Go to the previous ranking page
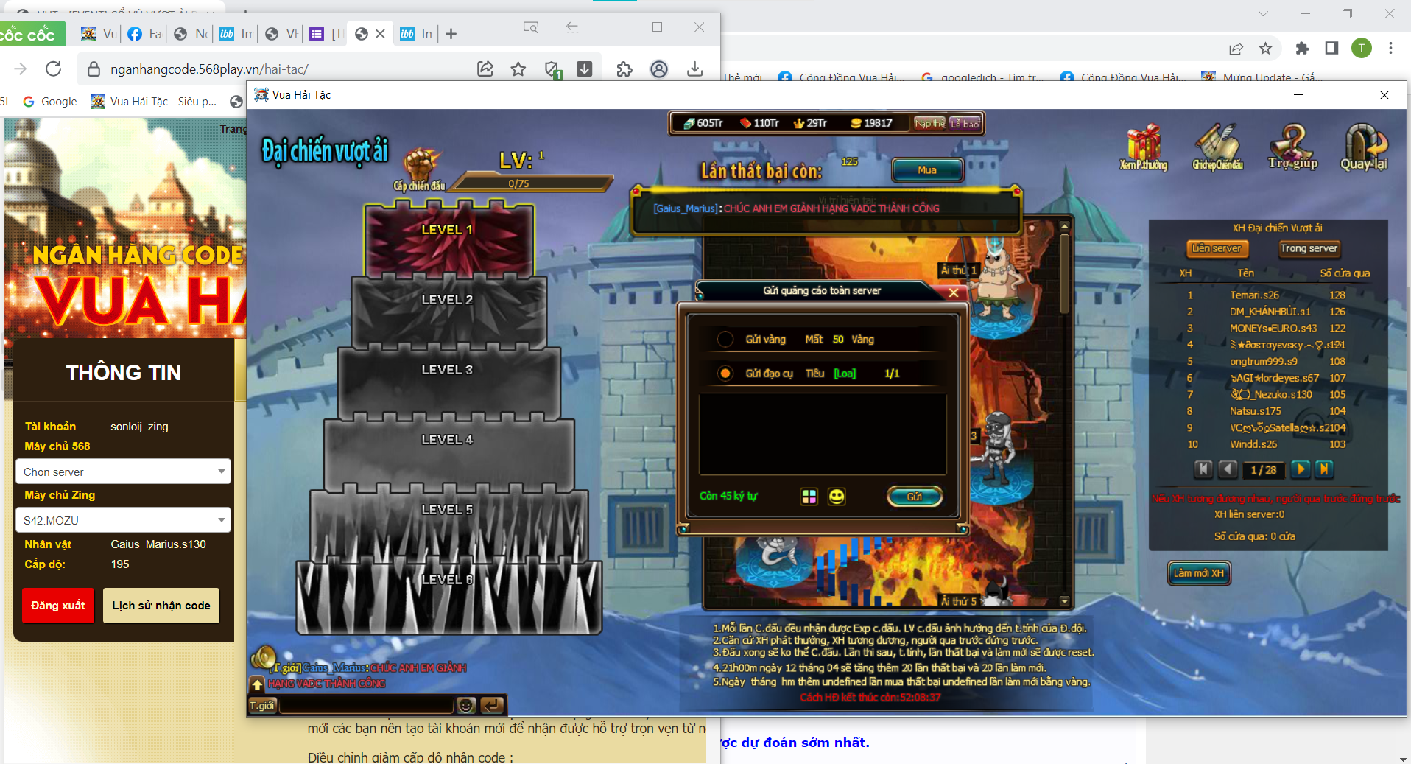The image size is (1411, 764). click(1228, 469)
